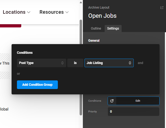Screen dimensions: 166x128
Task: Open the Locations menu
Action: (14, 12)
